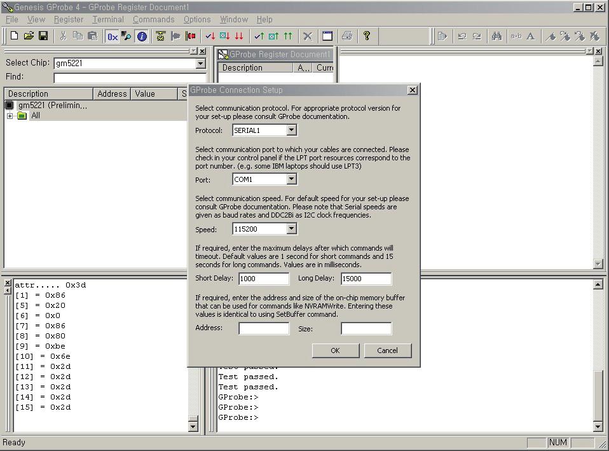Close the left chip register panel

[202, 52]
